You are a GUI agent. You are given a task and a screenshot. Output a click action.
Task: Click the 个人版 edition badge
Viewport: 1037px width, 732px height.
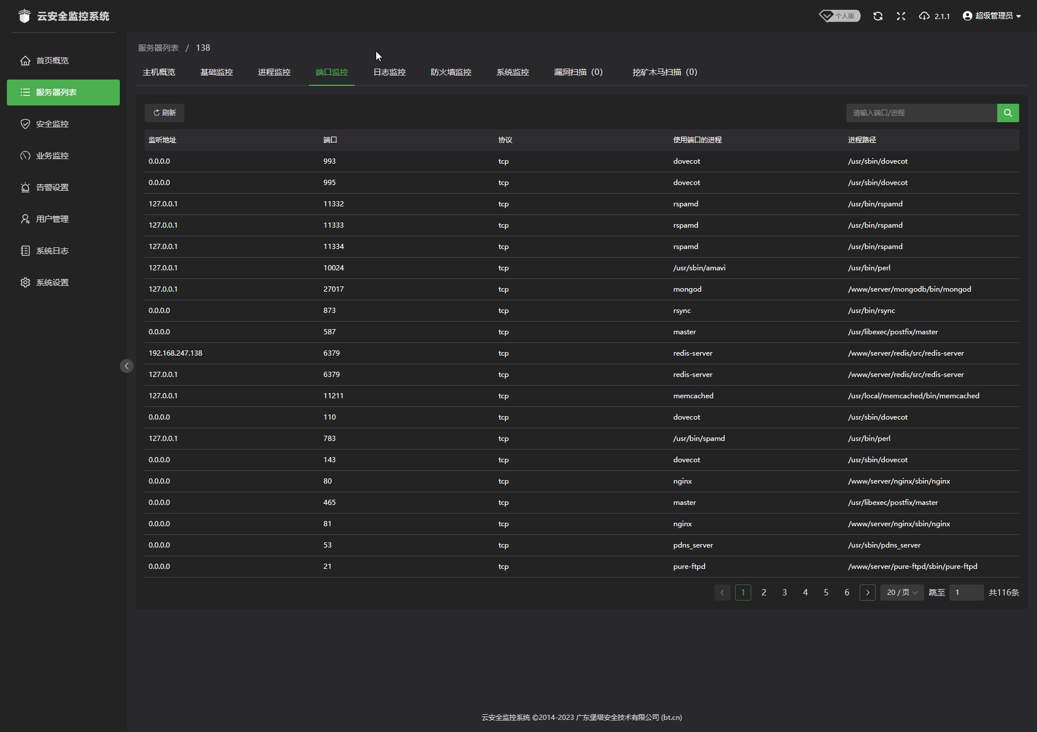(840, 16)
